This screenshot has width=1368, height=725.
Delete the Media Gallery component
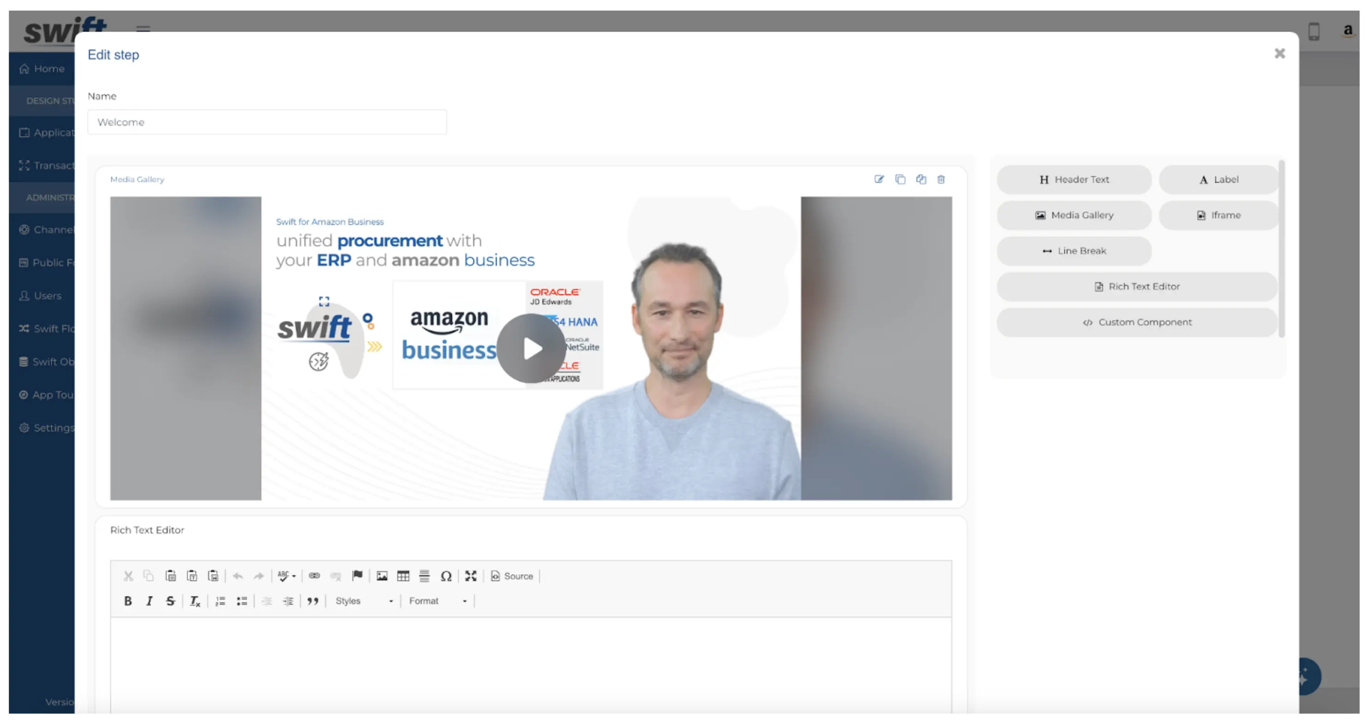(941, 179)
